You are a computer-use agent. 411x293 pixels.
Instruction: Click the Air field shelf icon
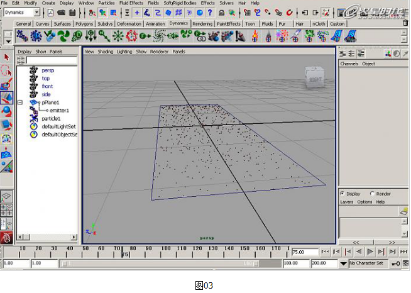click(63, 36)
